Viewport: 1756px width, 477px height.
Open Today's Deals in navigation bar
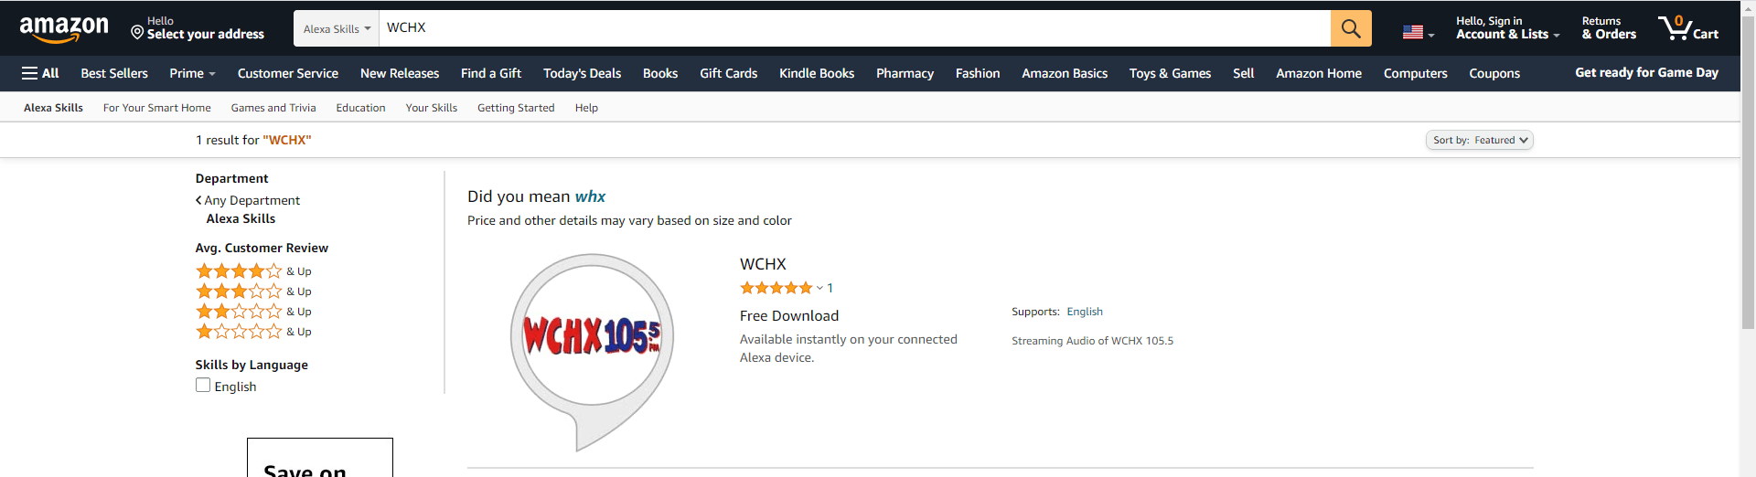point(582,73)
